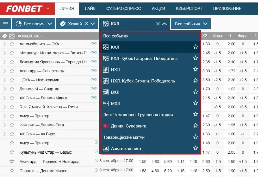
Task: Expand the Авангард — Северсталь row
Action: point(5,71)
